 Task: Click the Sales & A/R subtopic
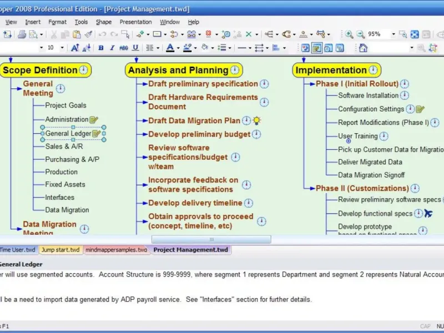[64, 147]
